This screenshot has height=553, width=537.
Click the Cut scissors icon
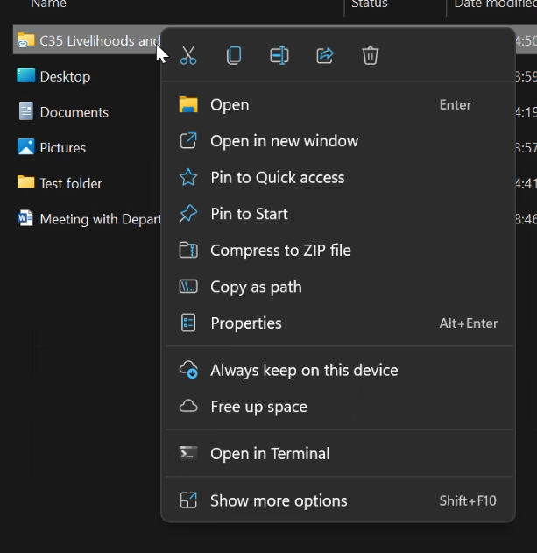click(x=188, y=56)
